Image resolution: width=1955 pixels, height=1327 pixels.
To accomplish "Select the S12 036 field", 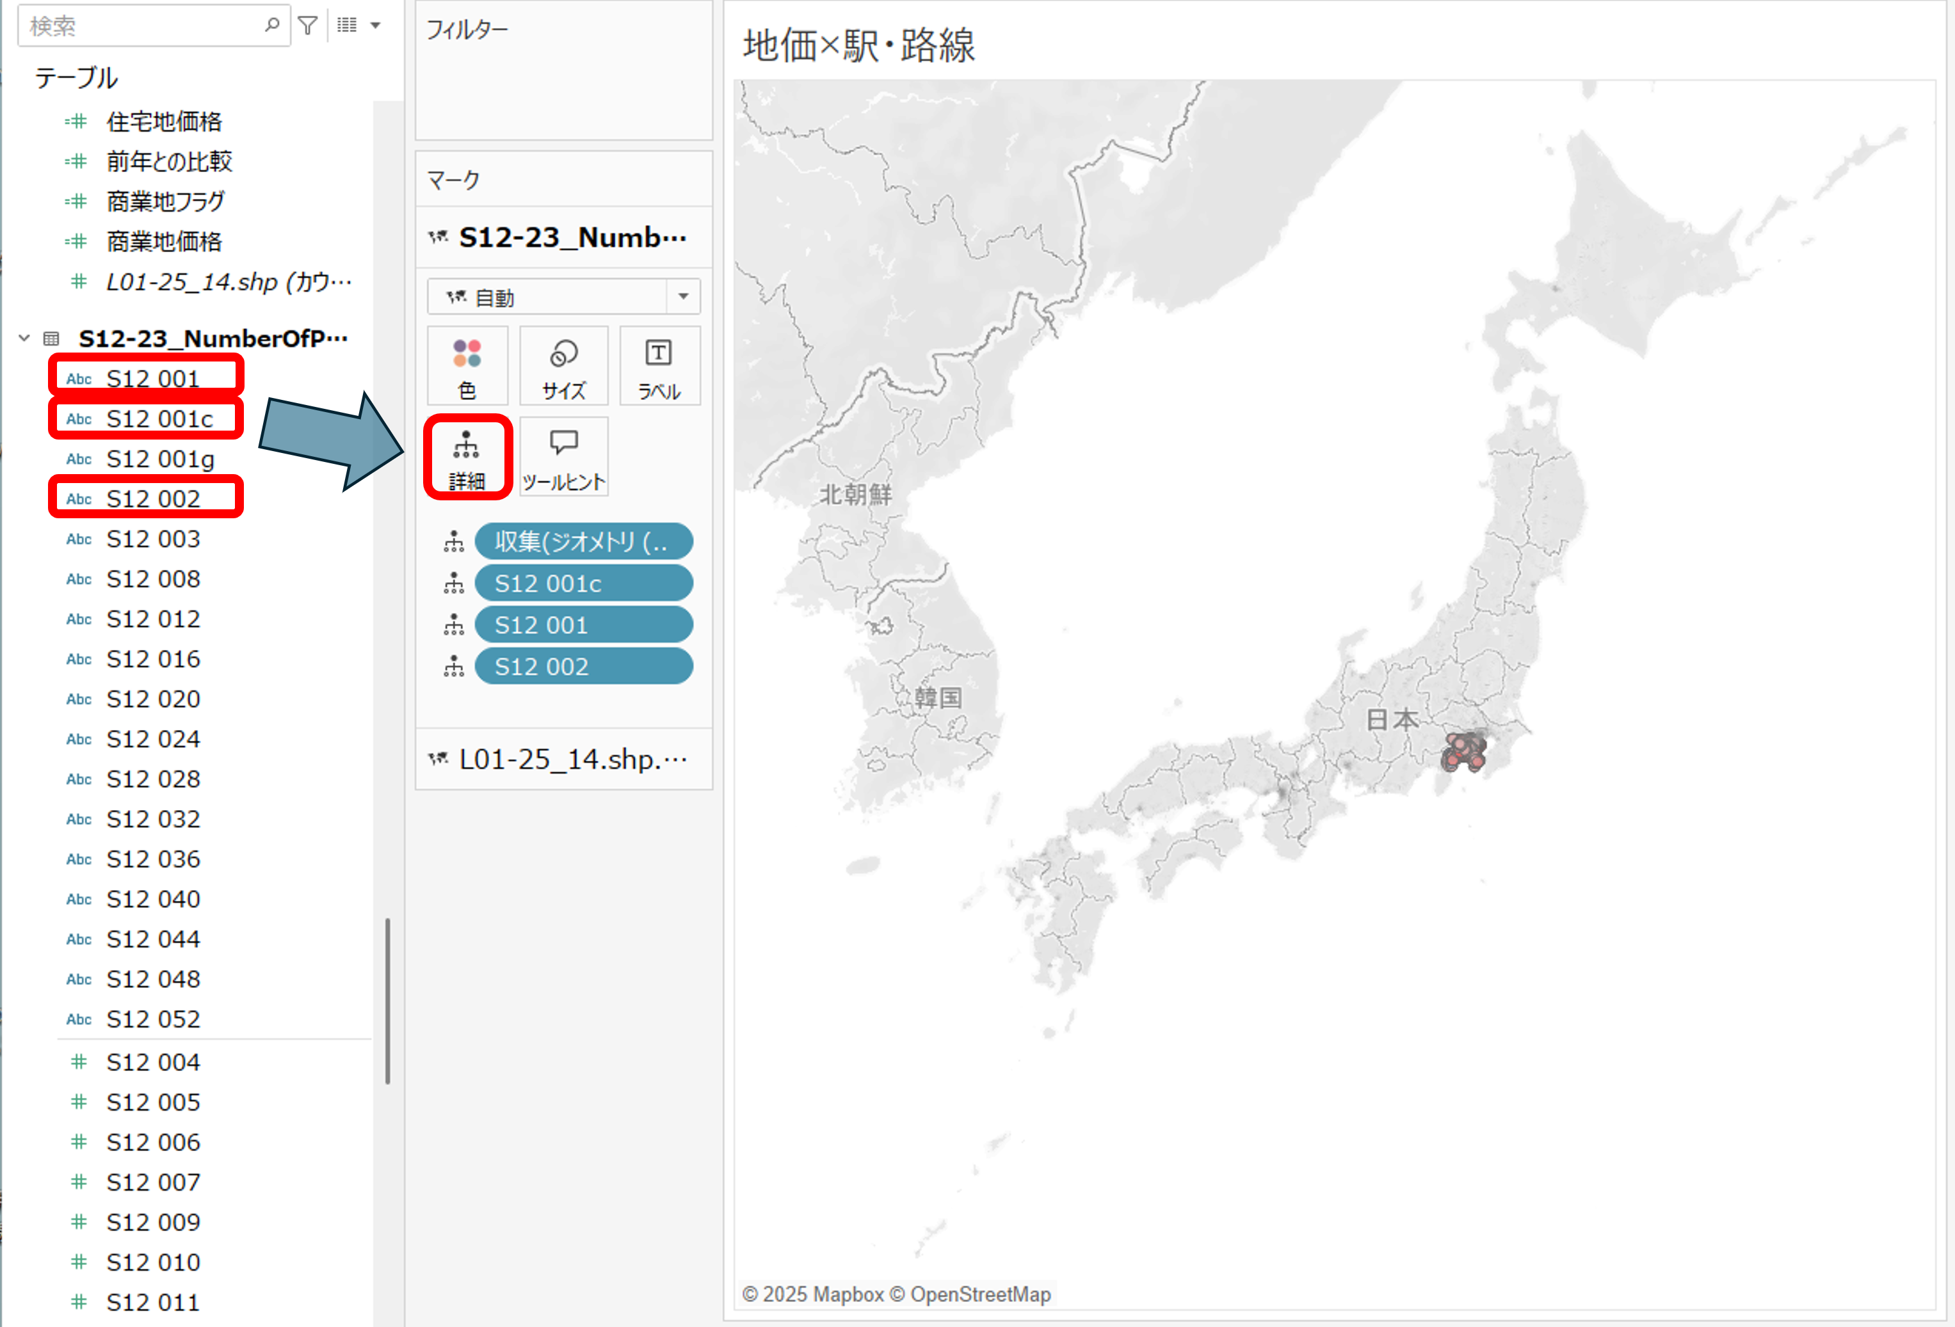I will click(153, 859).
